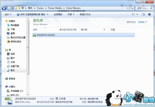Image resolution: width=155 pixels, height=107 pixels.
Task: Select the 音乐 library in sidebar
Action: pos(13,70)
